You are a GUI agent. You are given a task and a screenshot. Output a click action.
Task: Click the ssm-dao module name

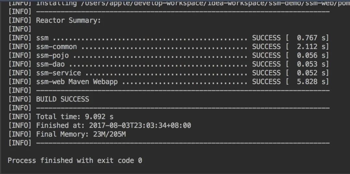click(51, 64)
